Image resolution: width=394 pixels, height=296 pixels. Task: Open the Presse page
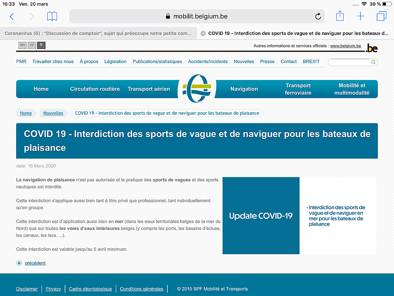(x=267, y=61)
